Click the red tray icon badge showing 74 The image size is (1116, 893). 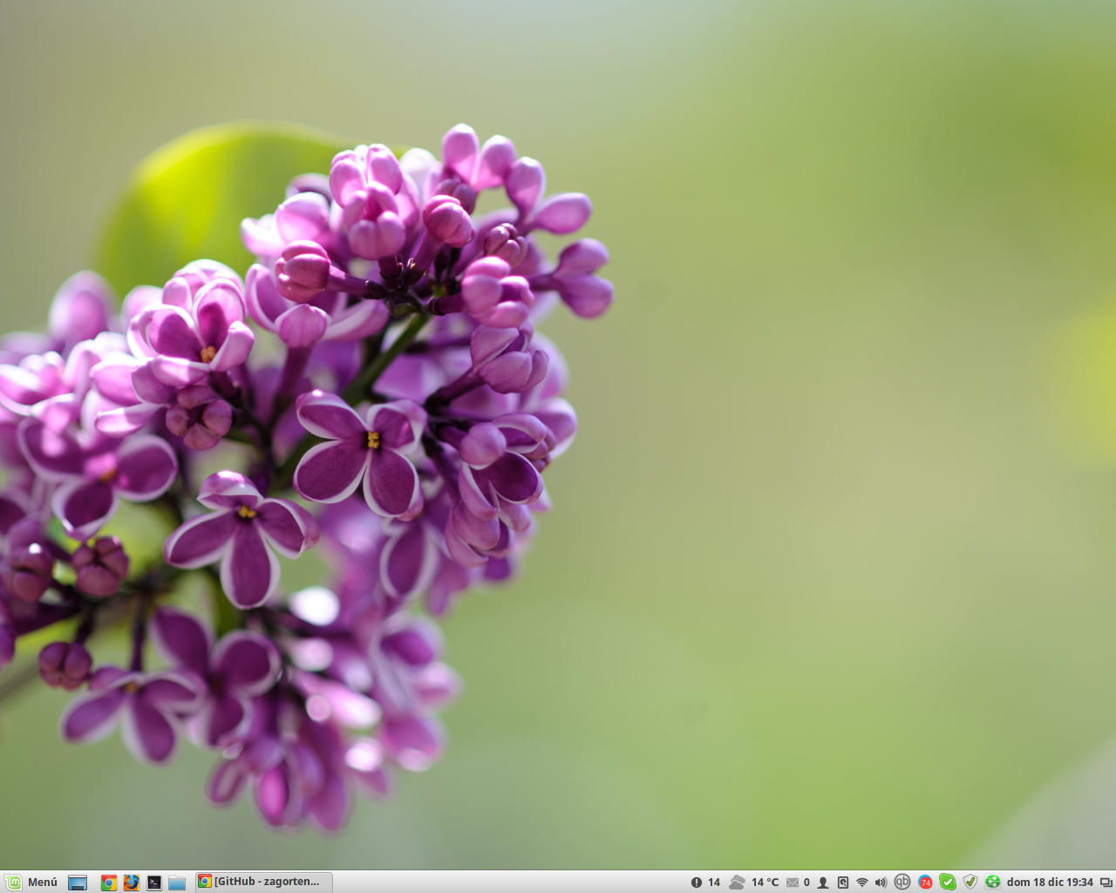click(x=926, y=883)
